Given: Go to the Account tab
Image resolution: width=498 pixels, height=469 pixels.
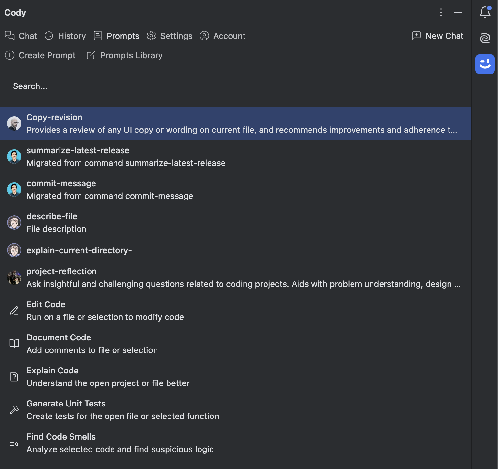Looking at the screenshot, I should tap(222, 36).
